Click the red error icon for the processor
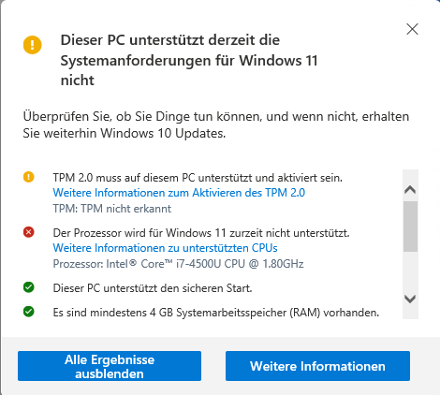The height and width of the screenshot is (395, 440). 29,232
